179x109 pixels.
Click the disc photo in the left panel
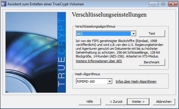[31, 52]
